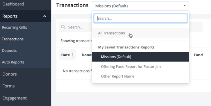The image size is (211, 106).
Task: Click the Search field in dropdown
Action: point(140,18)
